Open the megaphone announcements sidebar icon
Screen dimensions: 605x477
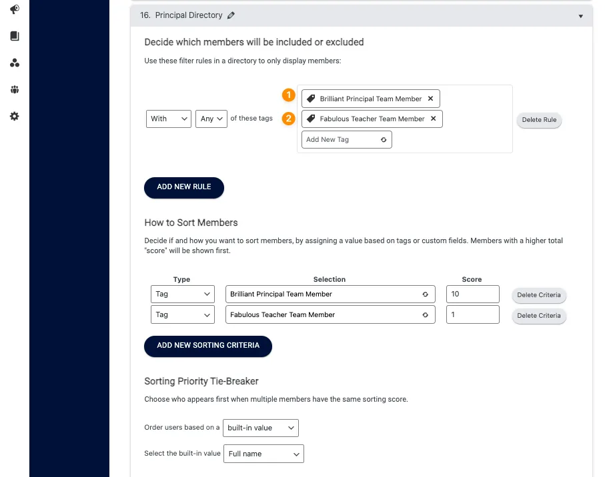15,9
